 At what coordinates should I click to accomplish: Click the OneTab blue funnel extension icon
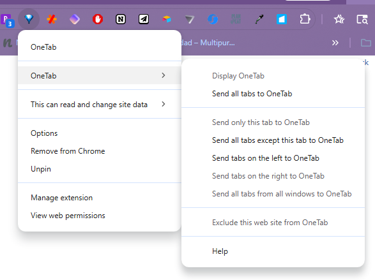[29, 19]
